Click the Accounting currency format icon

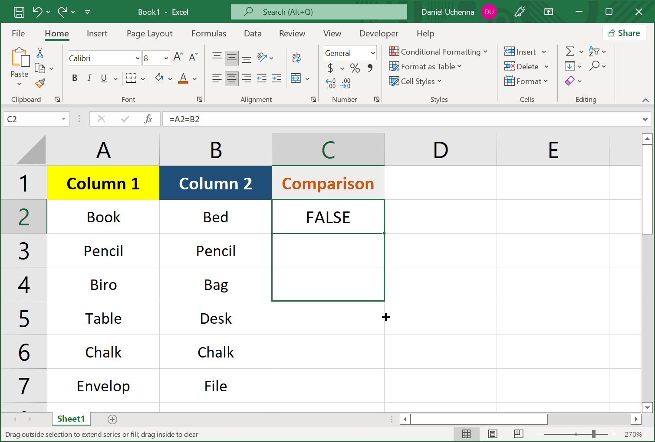[x=331, y=68]
